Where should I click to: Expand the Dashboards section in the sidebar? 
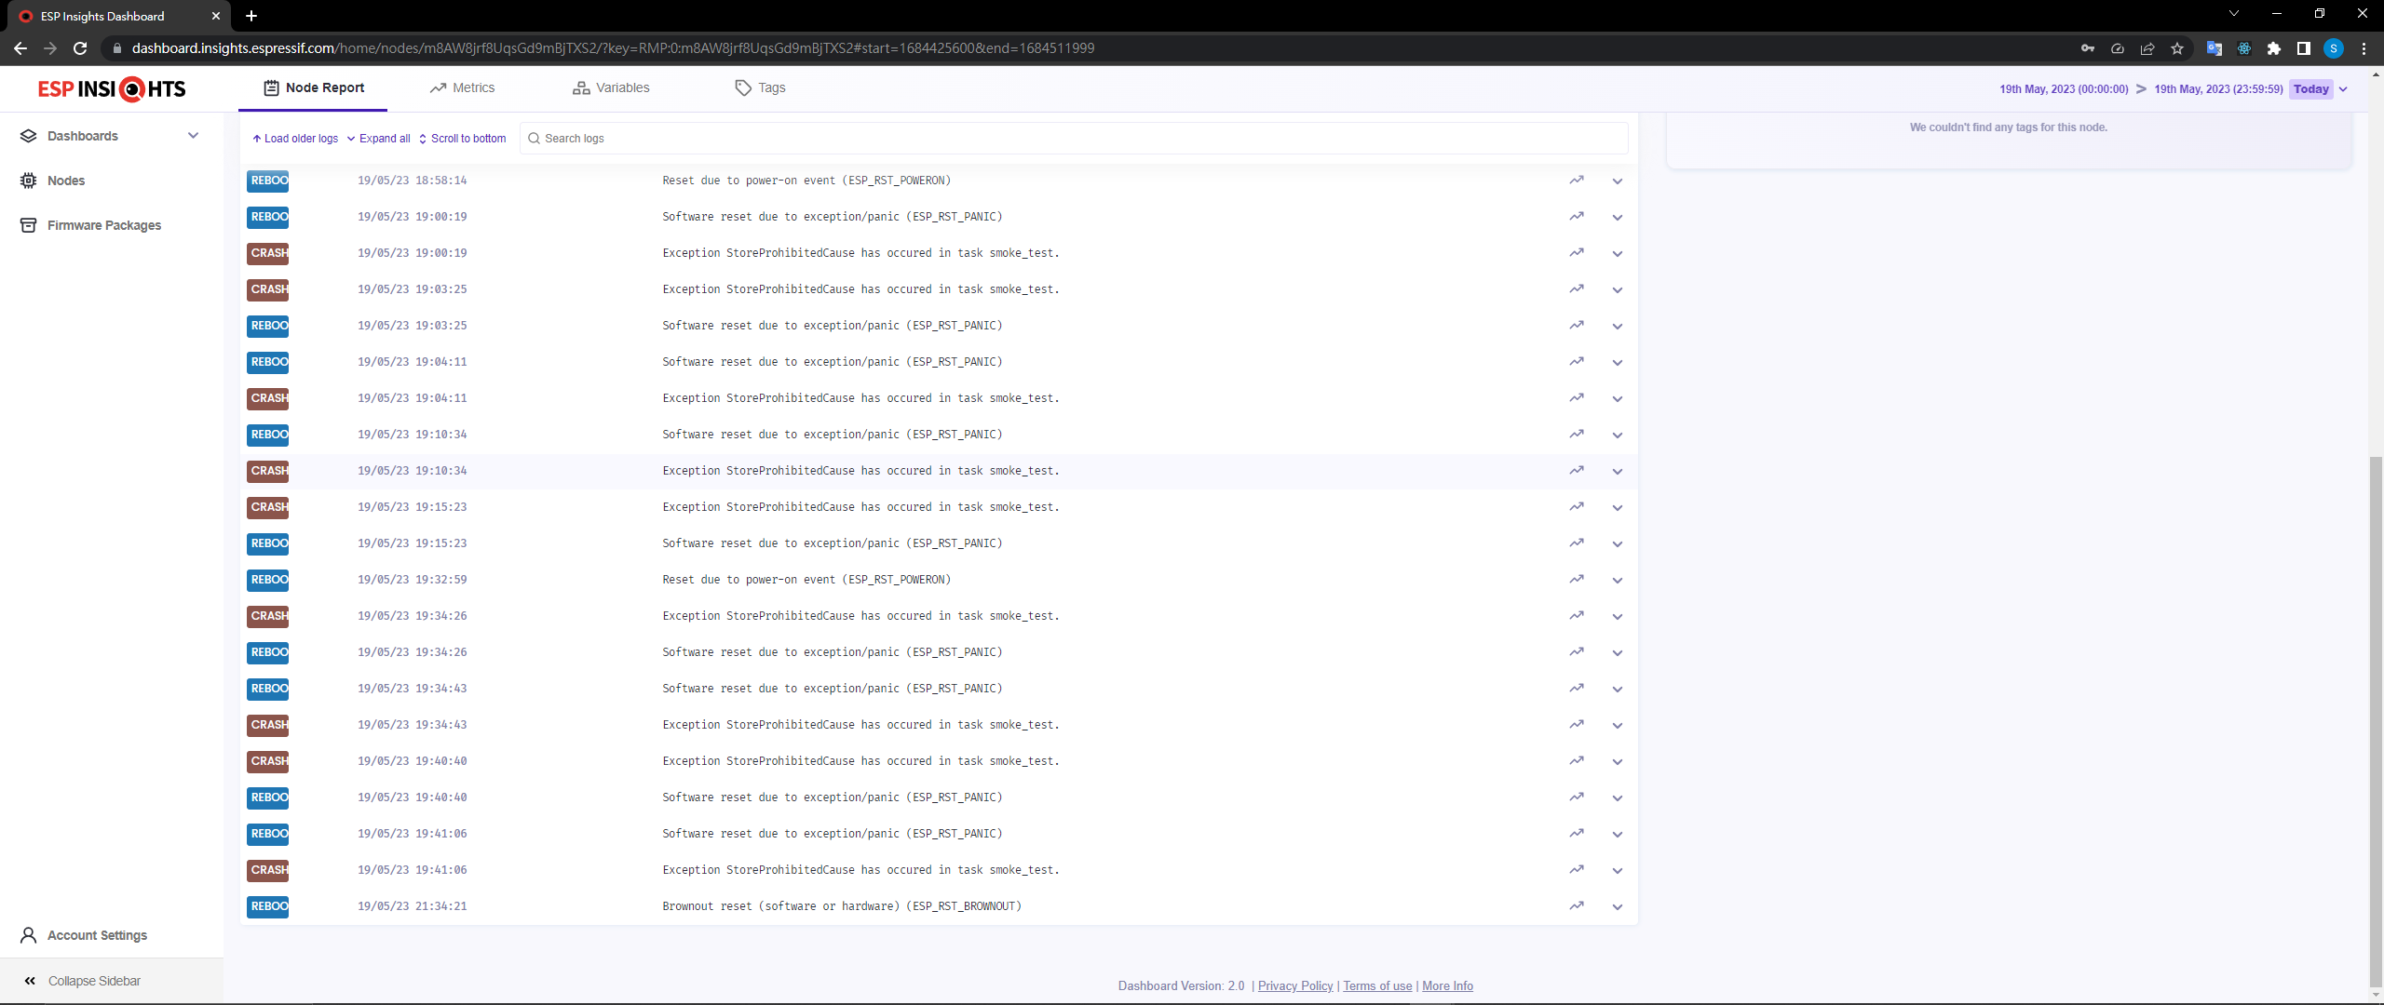coord(193,135)
